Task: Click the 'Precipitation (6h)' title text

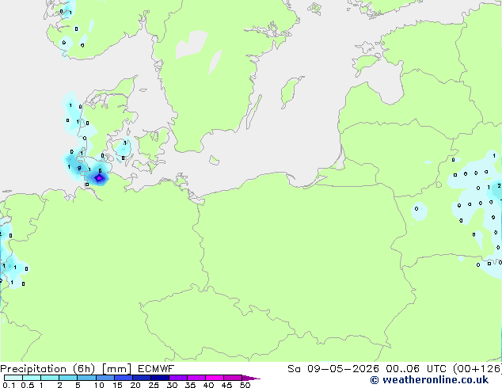Action: (x=48, y=369)
